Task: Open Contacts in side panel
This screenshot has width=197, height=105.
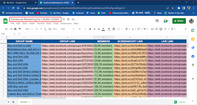Action: [193, 56]
